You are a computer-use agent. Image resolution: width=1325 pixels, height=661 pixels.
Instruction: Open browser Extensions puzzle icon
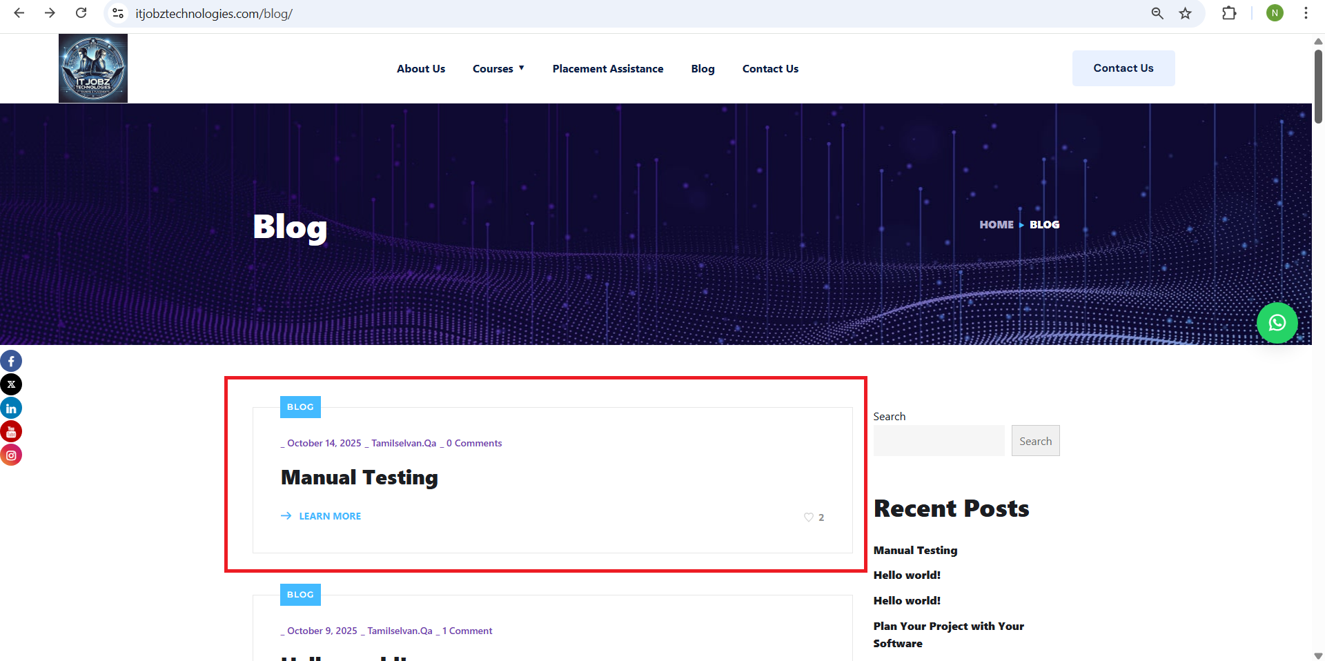1229,13
